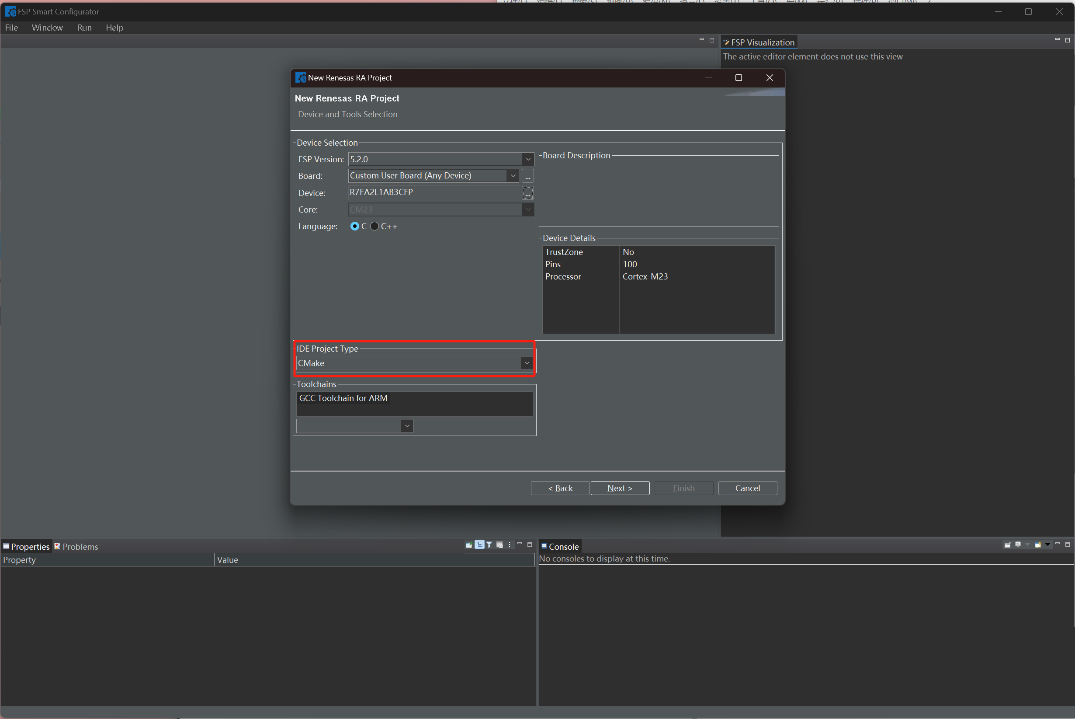Open the Board dropdown

coord(513,176)
